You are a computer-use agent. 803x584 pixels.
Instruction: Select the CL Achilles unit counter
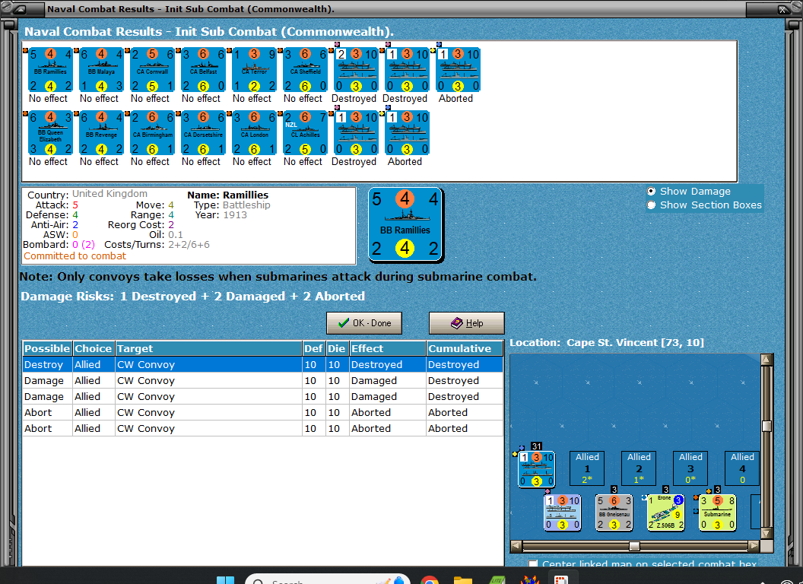305,132
